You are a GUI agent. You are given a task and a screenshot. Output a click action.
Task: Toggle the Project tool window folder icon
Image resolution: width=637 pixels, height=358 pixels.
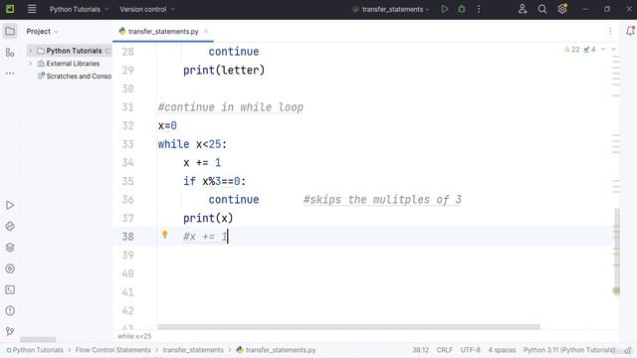pyautogui.click(x=10, y=31)
